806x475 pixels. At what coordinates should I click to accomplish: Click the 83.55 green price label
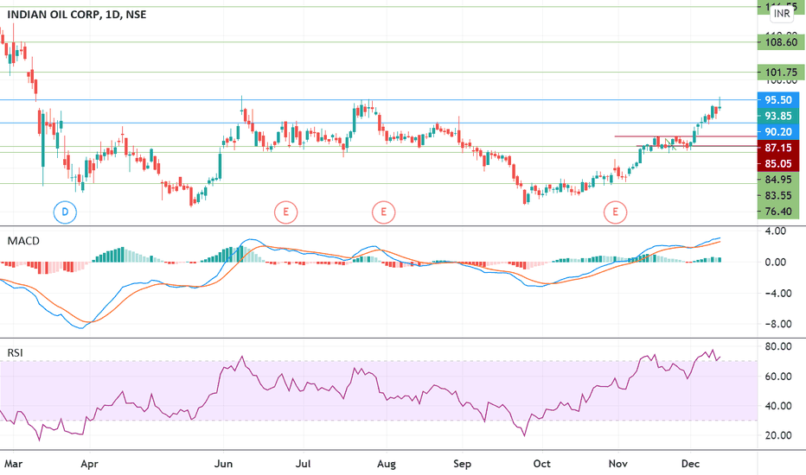pyautogui.click(x=778, y=196)
